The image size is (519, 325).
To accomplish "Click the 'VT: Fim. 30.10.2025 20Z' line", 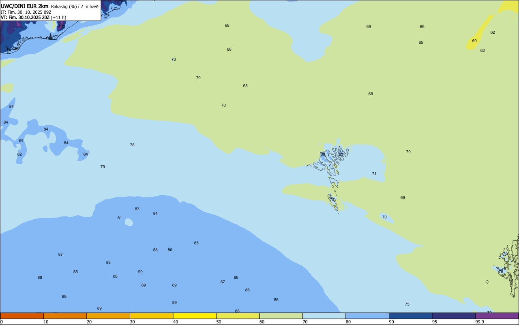I will coord(25,17).
